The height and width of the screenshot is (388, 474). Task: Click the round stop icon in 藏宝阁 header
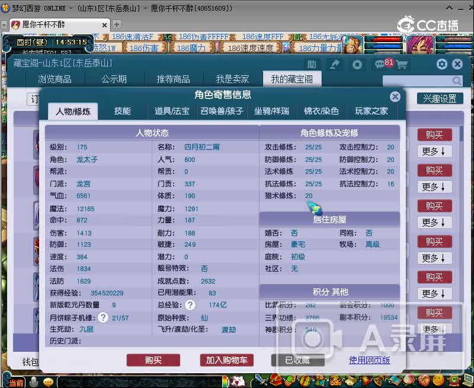357,65
